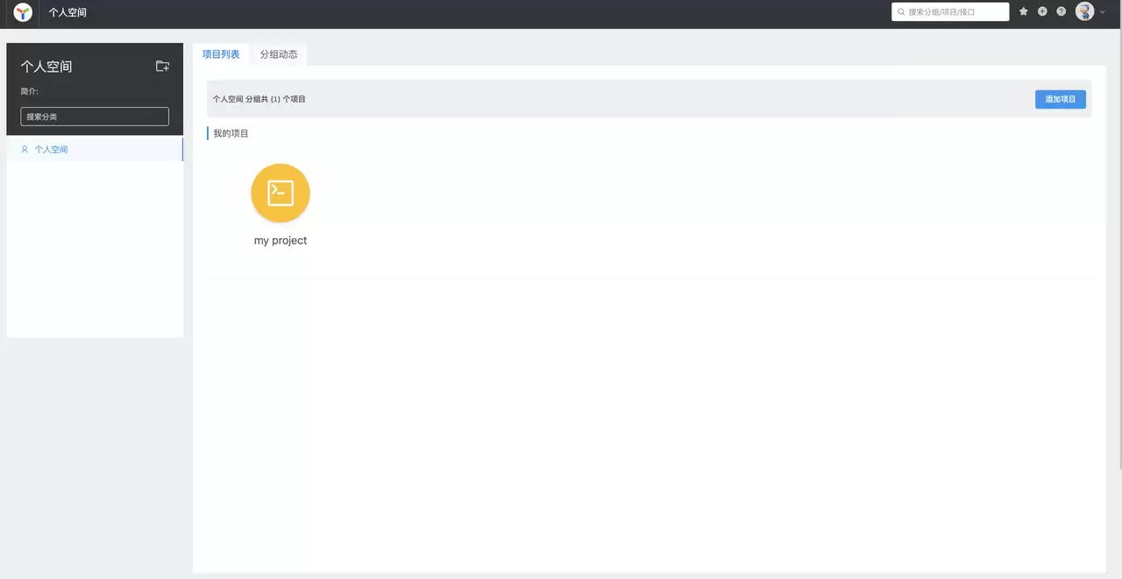The image size is (1122, 579).
Task: Click the person icon beside 个人空间
Action: coord(25,149)
